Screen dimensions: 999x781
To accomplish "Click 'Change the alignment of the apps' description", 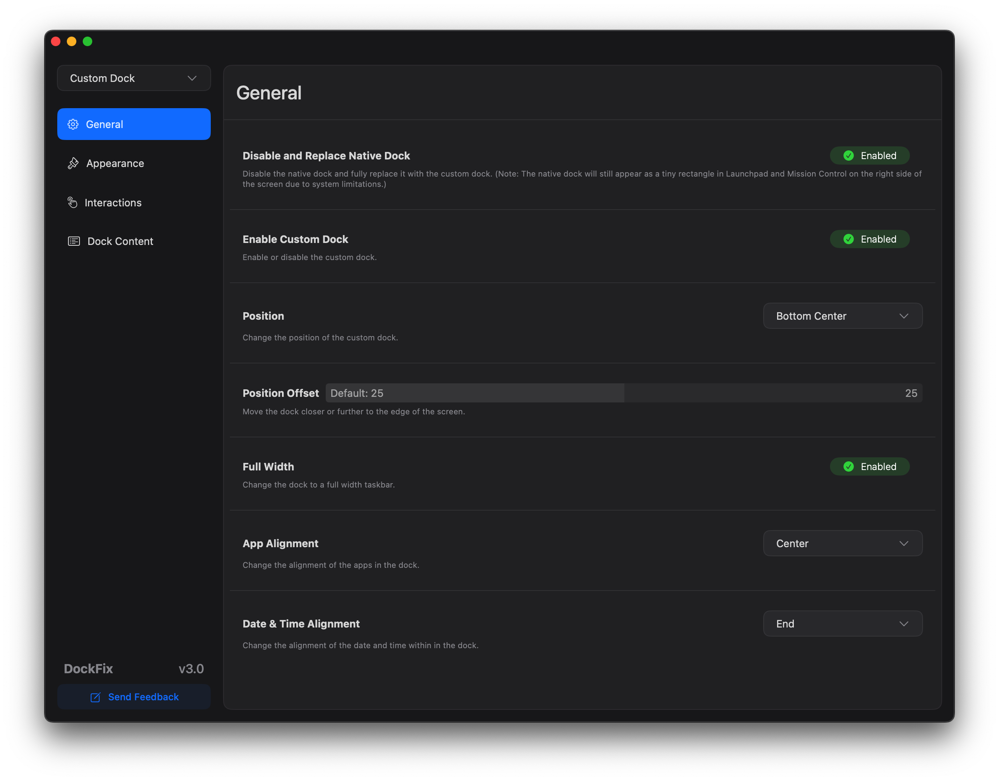I will click(331, 565).
